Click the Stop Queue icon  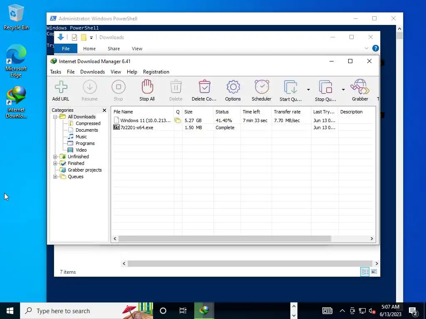pos(325,87)
